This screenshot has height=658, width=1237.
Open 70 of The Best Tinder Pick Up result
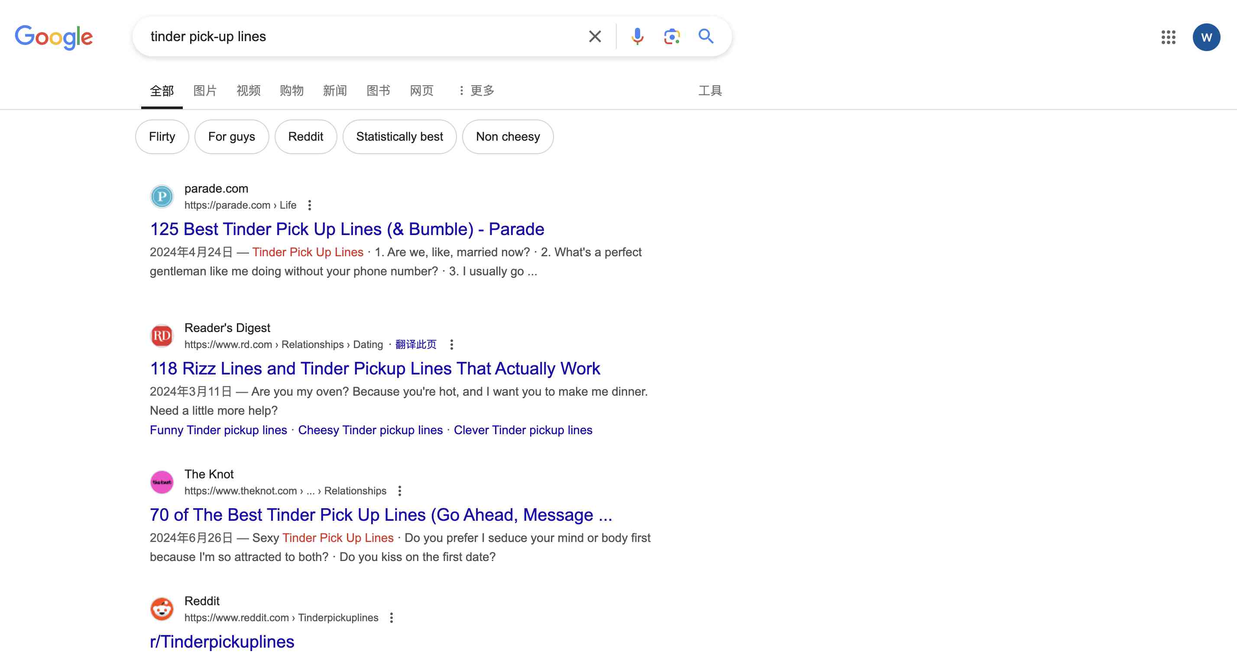381,515
